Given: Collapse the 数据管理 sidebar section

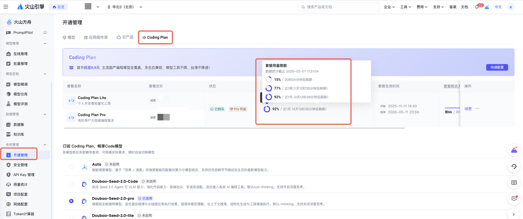Looking at the screenshot, I should tap(45, 114).
